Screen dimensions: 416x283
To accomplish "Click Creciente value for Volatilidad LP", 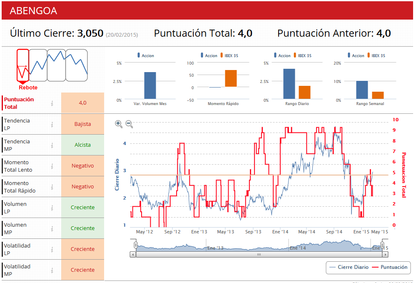I will point(82,249).
